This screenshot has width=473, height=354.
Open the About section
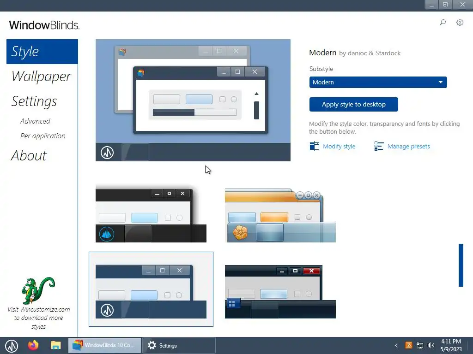tap(29, 156)
